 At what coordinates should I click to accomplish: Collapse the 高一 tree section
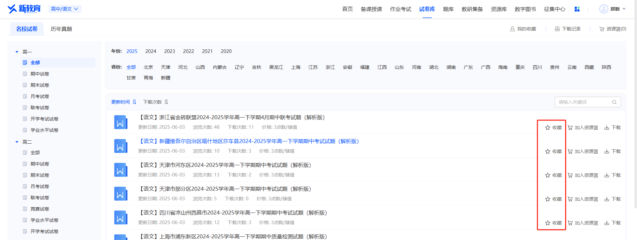coord(17,52)
